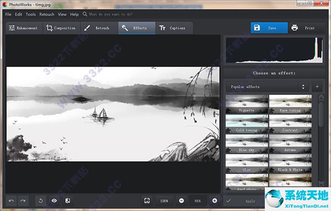Click the Print button
The width and height of the screenshot is (331, 211).
(307, 28)
